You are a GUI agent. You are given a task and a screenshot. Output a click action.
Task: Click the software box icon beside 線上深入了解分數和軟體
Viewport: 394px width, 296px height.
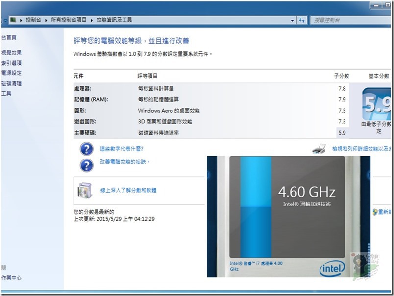85,190
